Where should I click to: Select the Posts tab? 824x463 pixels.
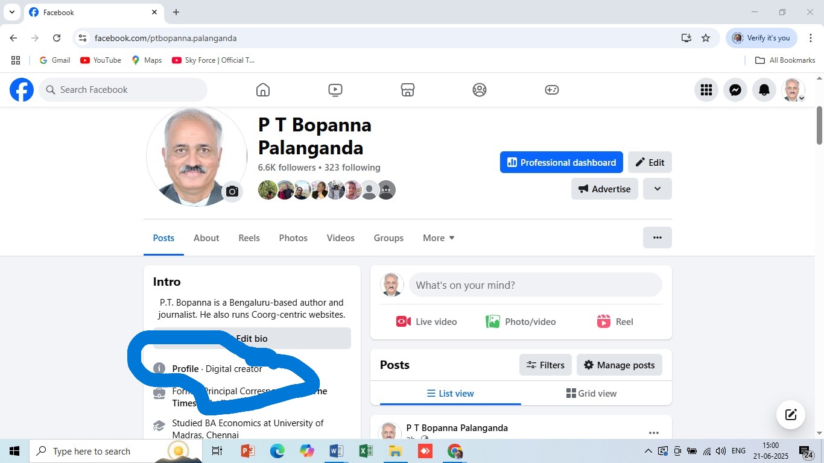click(163, 238)
